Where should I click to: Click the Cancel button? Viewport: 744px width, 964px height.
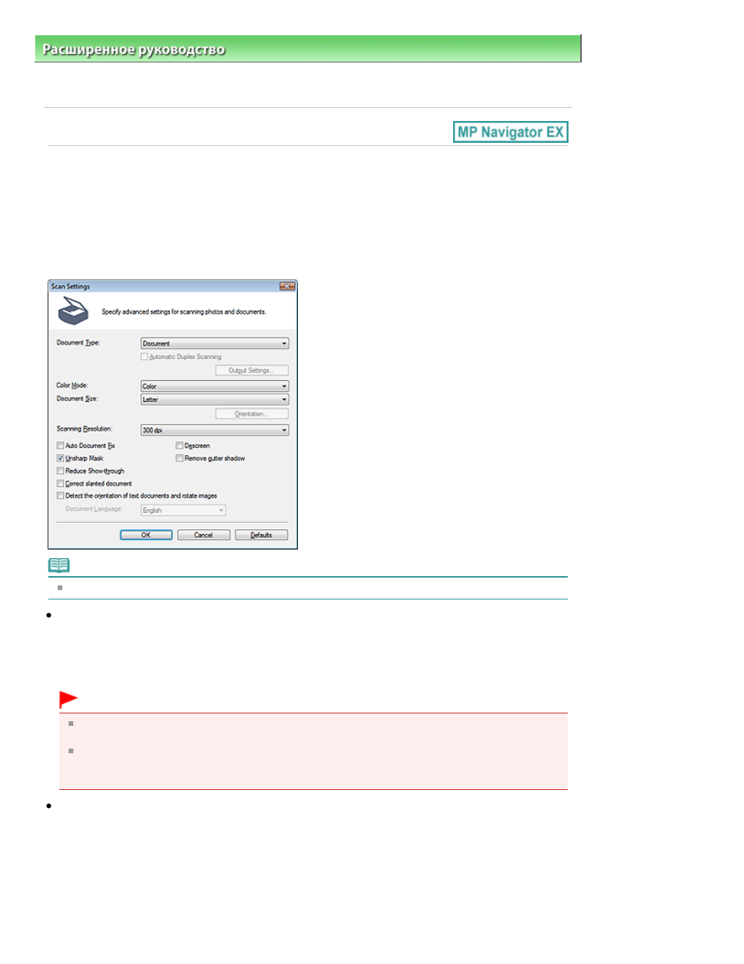[x=204, y=535]
